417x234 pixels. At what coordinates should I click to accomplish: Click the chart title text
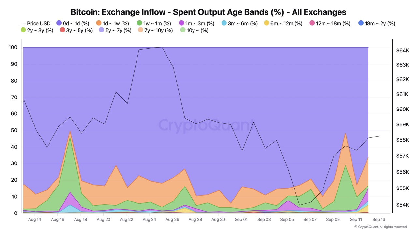pyautogui.click(x=208, y=12)
